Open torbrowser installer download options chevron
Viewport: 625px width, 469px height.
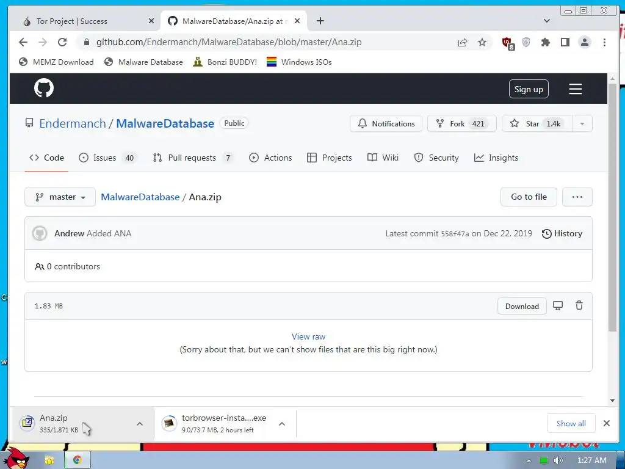[282, 424]
